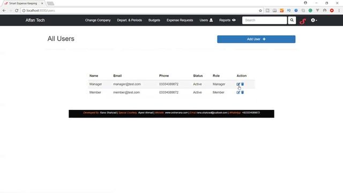
Task: Click the Manager row Active status
Action: pos(197,84)
